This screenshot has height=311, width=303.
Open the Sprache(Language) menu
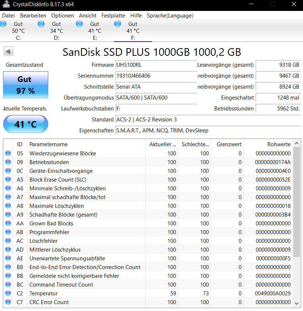point(170,15)
